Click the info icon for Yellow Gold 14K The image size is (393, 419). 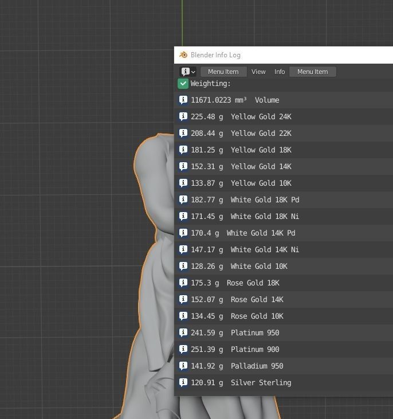click(183, 166)
